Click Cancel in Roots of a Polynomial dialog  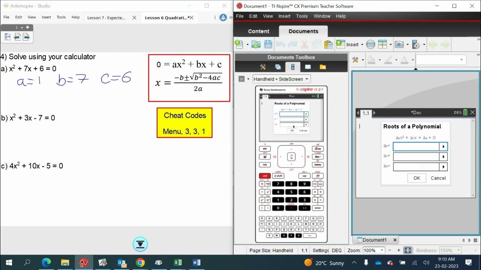click(x=438, y=178)
